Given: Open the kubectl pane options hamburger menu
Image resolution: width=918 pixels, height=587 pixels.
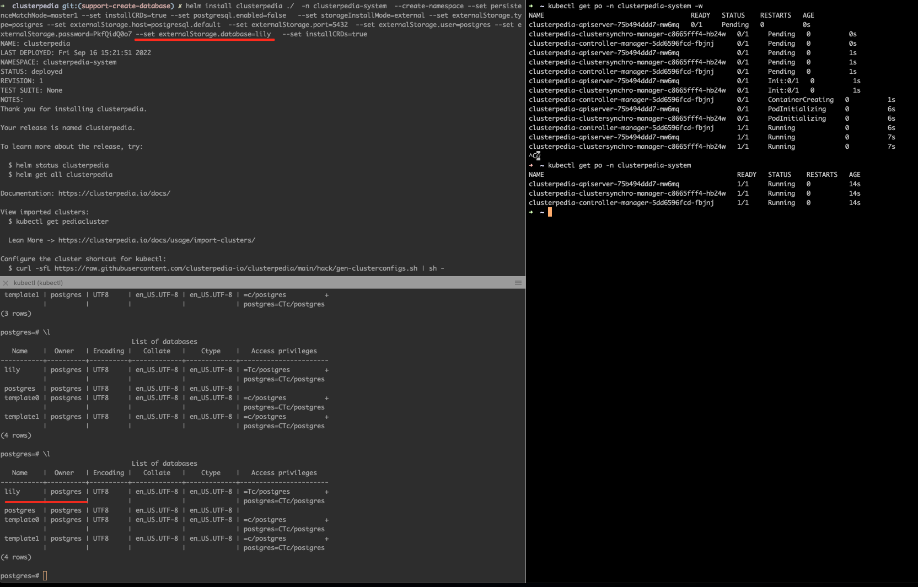Looking at the screenshot, I should [x=518, y=283].
